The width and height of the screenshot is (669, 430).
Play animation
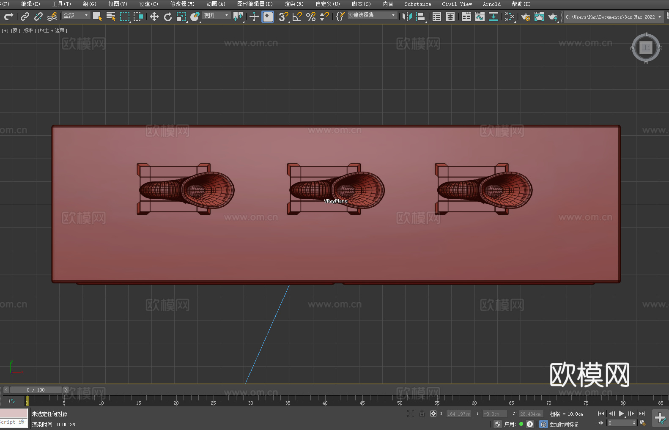621,414
